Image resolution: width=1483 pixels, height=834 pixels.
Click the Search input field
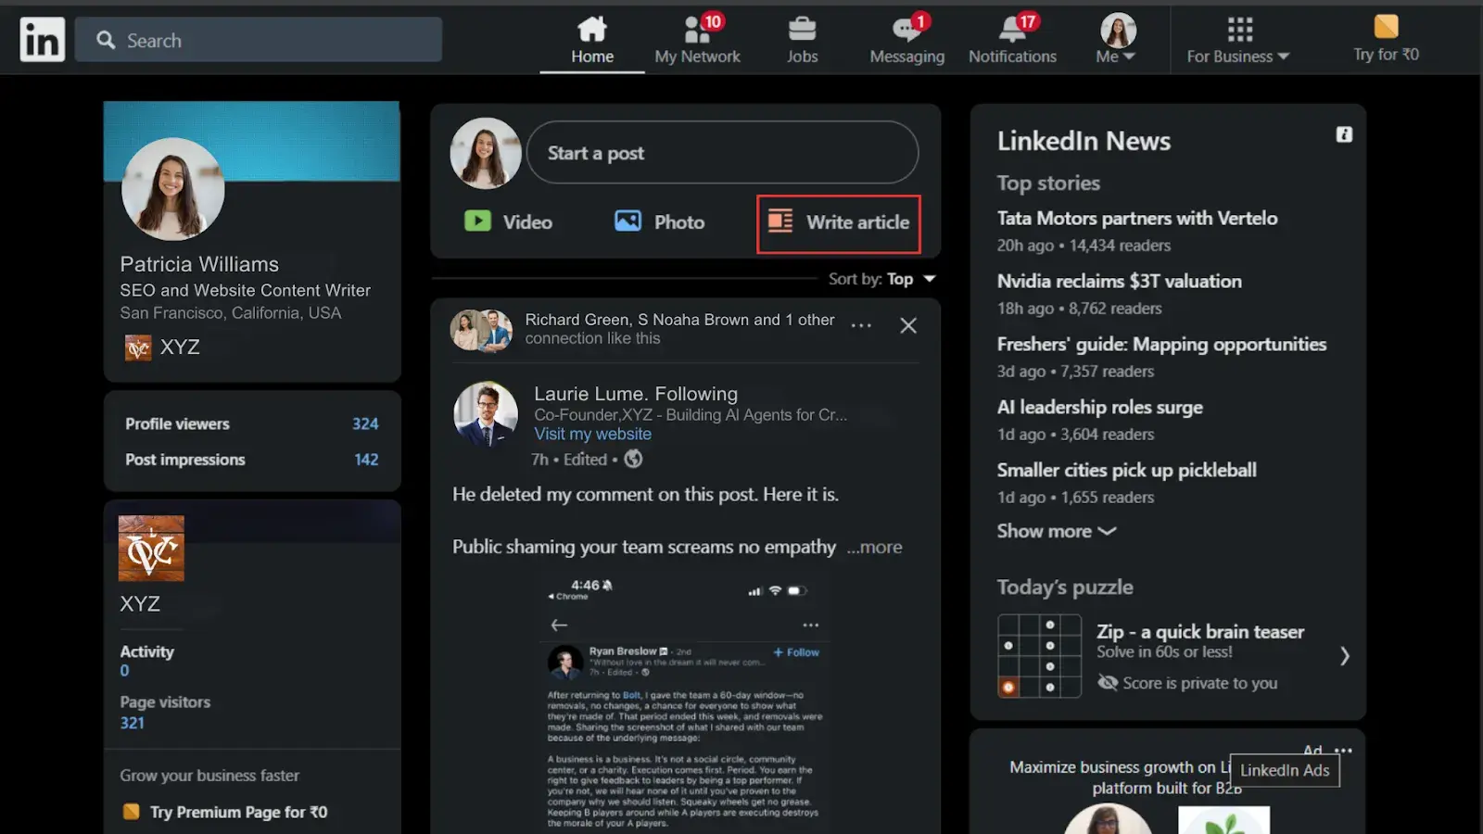(x=260, y=40)
